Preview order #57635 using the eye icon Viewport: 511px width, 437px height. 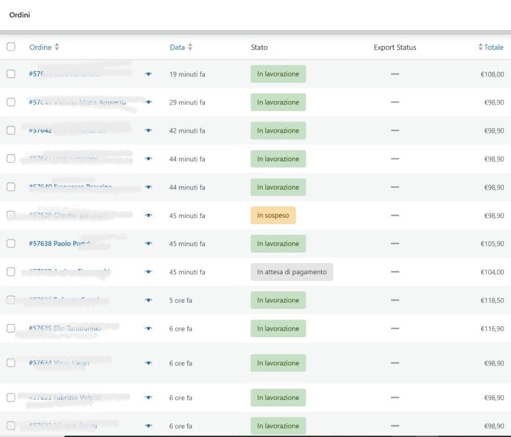[149, 329]
